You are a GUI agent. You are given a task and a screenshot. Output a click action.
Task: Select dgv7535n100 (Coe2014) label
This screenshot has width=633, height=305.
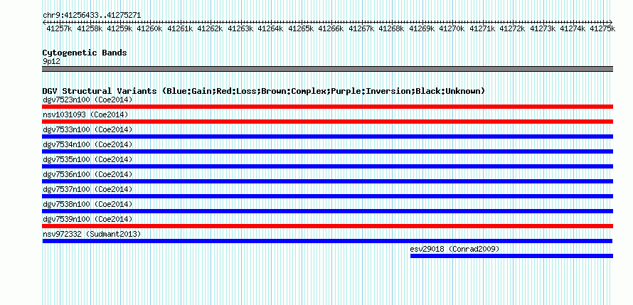coord(87,159)
